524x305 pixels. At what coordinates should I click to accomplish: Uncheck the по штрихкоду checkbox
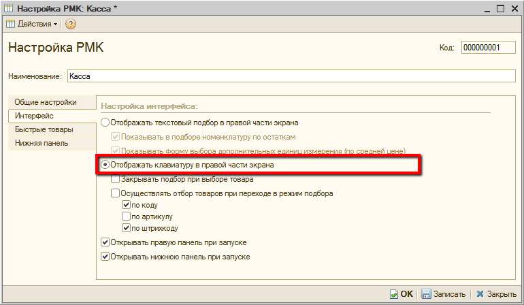126,228
